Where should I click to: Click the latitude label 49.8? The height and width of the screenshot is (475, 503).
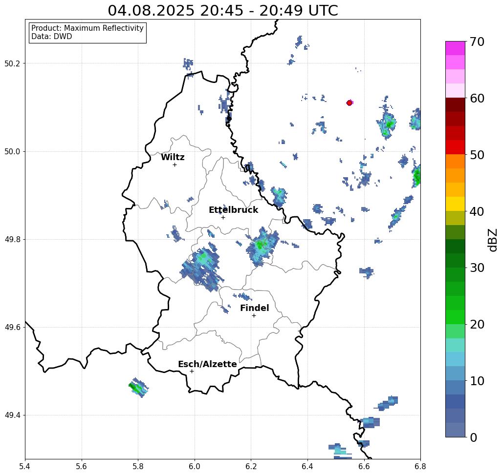pos(12,240)
